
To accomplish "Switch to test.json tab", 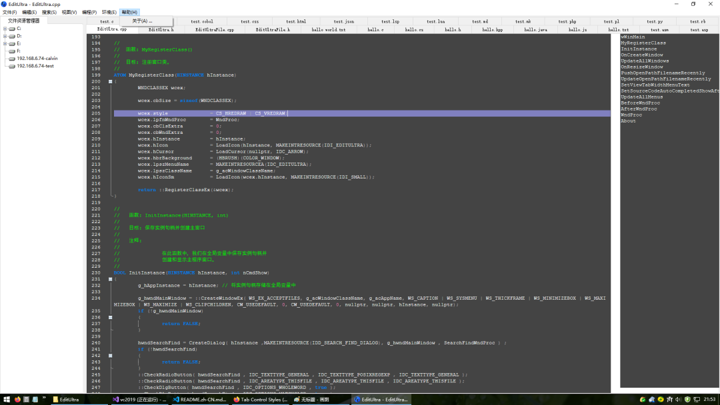I will click(x=344, y=21).
